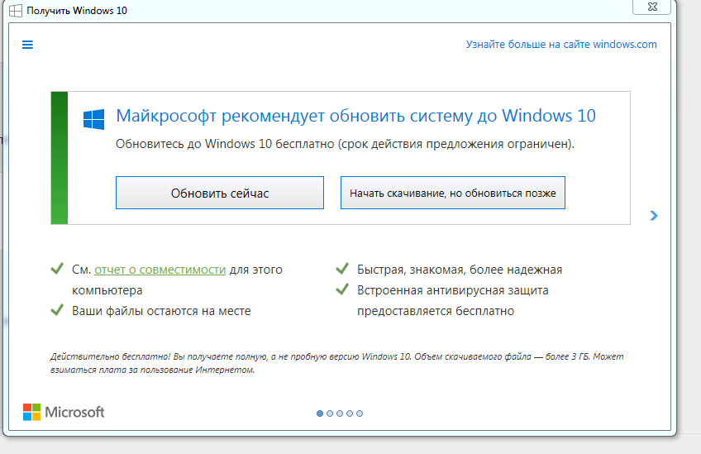Click text 'Встроенная антивирусная защита'

[452, 290]
